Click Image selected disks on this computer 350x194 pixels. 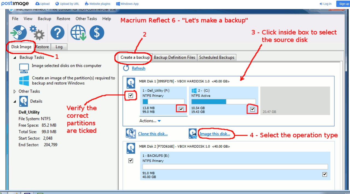[x=66, y=65]
